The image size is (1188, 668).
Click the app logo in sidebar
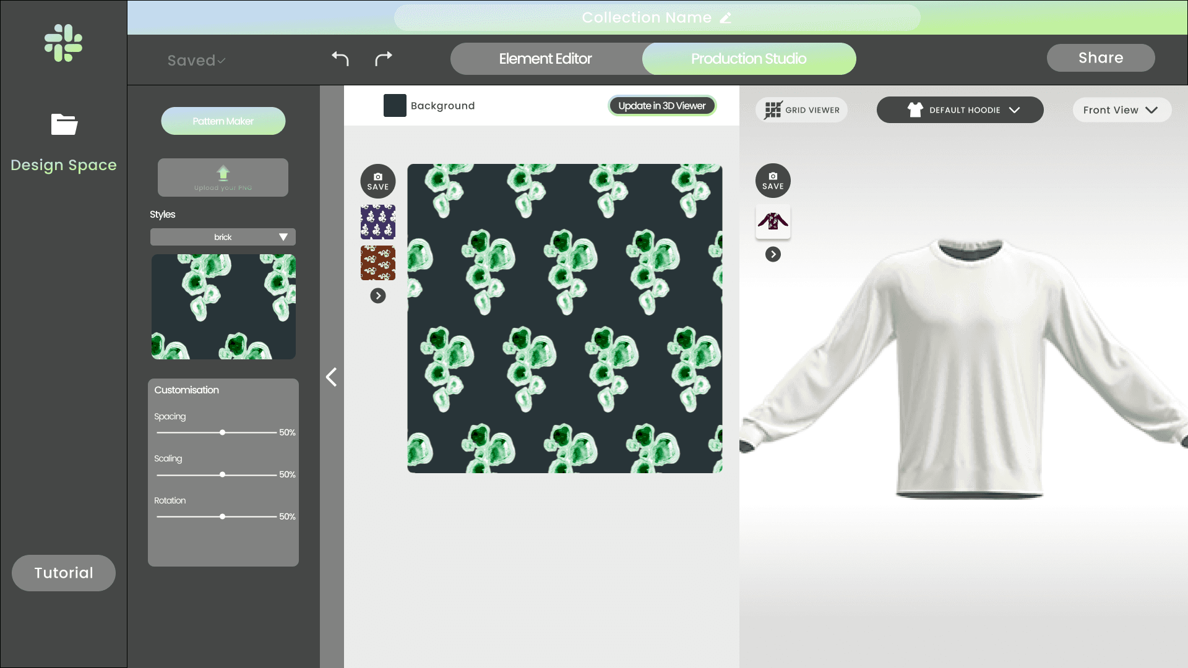63,43
